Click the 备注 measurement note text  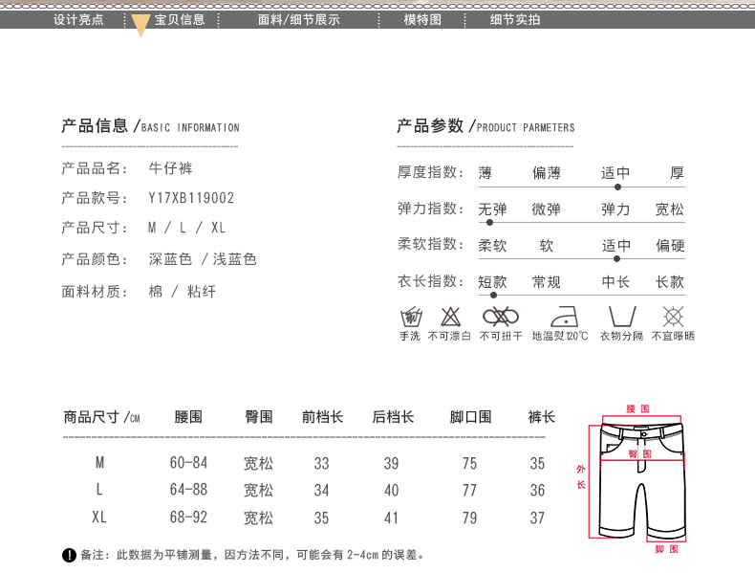(252, 555)
